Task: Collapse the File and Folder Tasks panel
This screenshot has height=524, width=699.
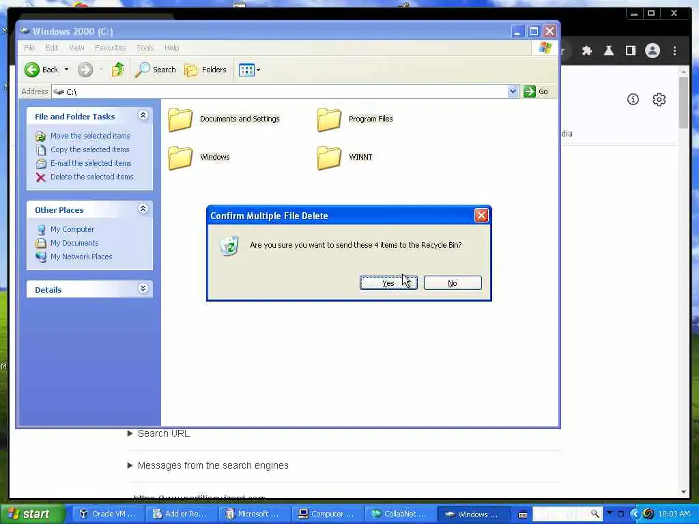Action: tap(143, 115)
